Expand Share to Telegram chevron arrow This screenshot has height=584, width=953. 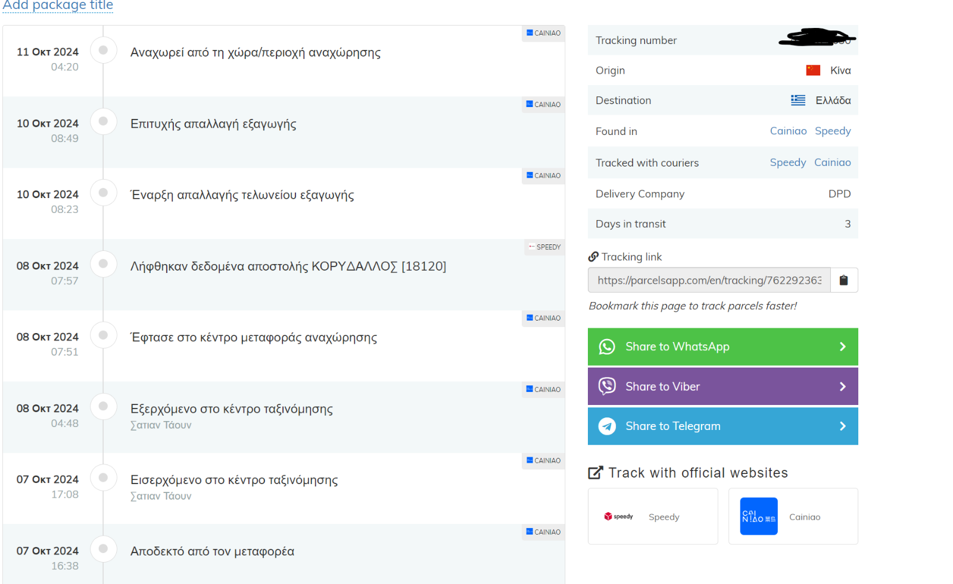click(843, 426)
